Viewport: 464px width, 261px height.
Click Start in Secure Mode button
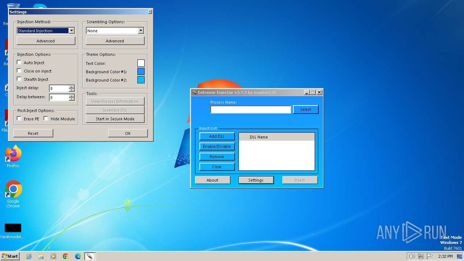click(115, 119)
